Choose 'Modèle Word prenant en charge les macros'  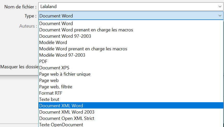point(131,49)
